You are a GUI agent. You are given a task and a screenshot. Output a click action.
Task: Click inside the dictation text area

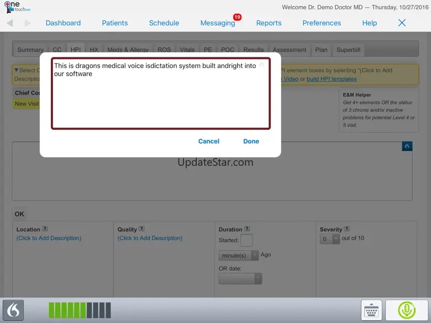[161, 93]
